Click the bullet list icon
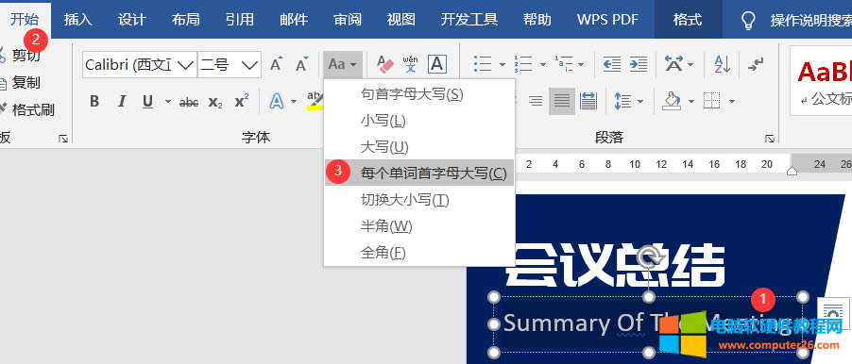852x364 pixels. (x=483, y=64)
